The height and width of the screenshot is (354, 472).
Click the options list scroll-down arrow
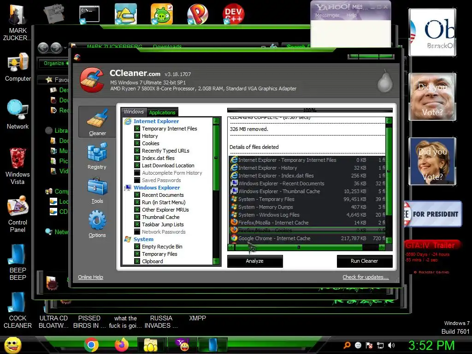[x=216, y=261]
